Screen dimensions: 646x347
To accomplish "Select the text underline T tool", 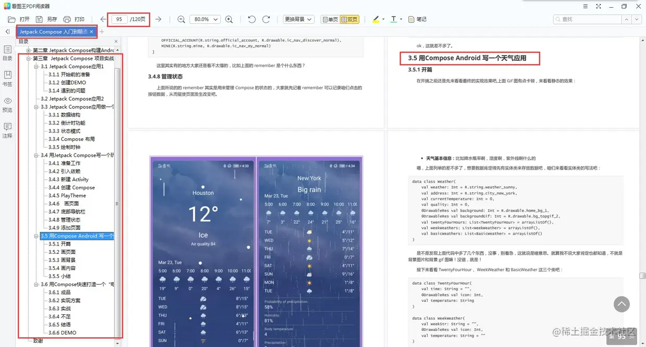I will (x=393, y=19).
